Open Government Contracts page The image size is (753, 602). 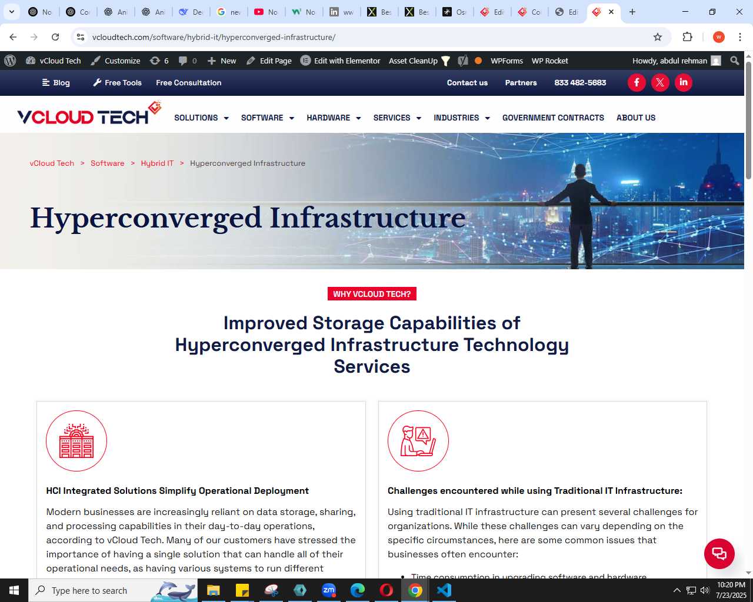click(x=553, y=118)
